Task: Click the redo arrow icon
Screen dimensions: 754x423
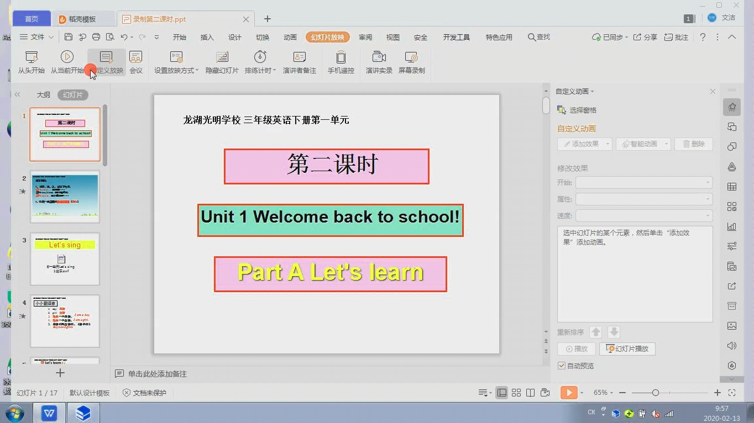Action: [142, 37]
